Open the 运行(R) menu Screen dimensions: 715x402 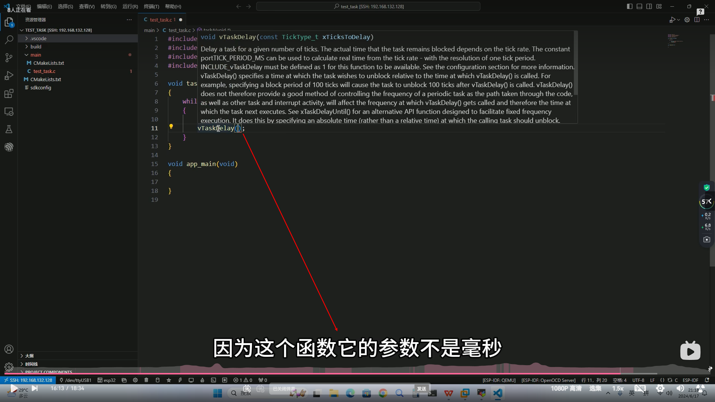(x=130, y=6)
